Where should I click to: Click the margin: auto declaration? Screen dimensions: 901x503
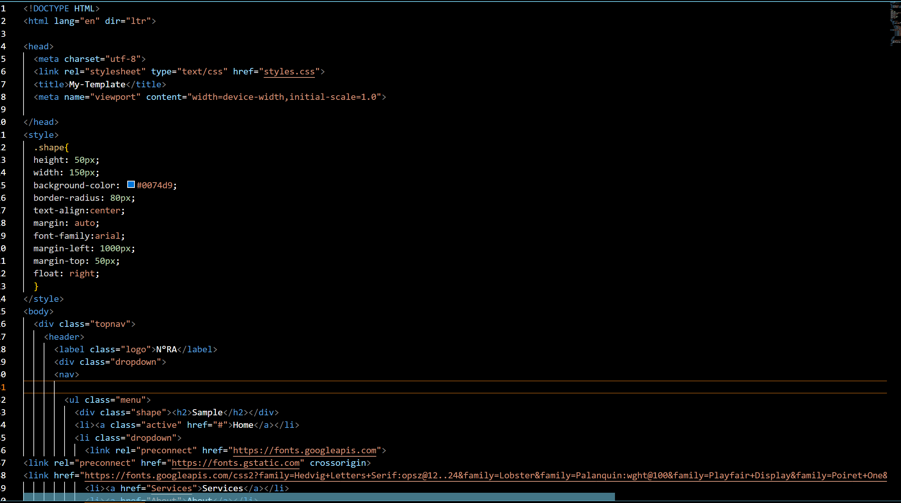click(66, 223)
